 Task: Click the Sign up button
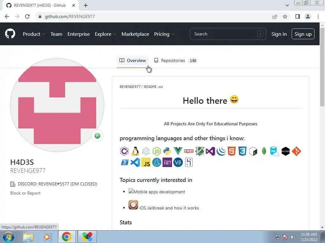tap(303, 34)
